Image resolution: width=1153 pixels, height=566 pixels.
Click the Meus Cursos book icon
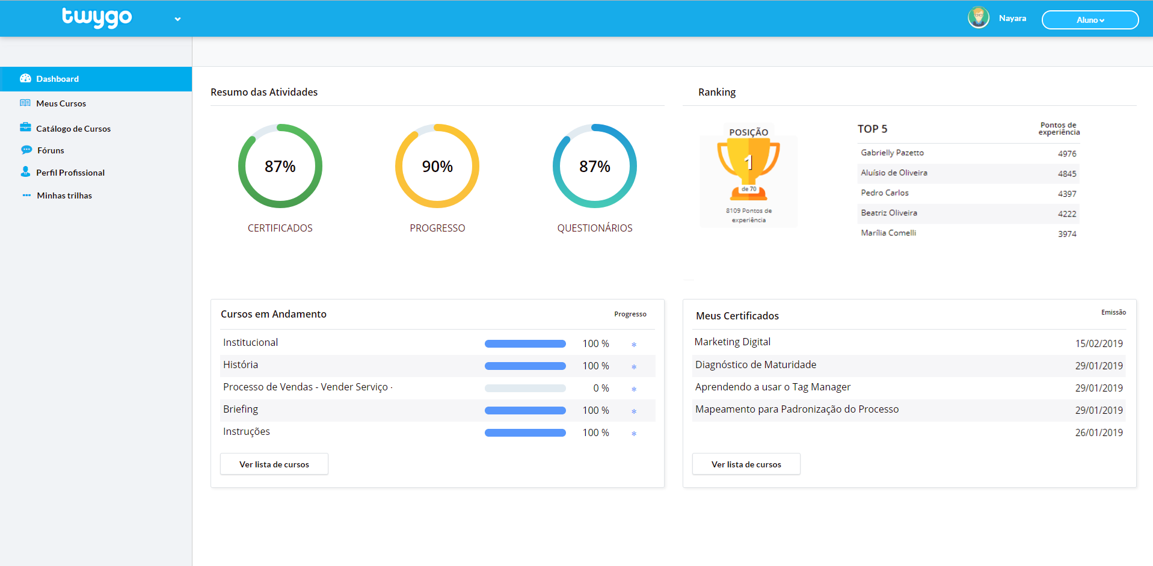click(x=25, y=103)
